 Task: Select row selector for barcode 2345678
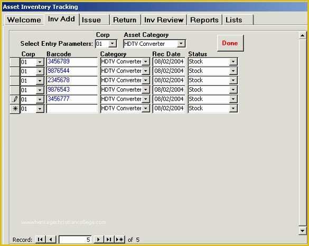pyautogui.click(x=15, y=81)
